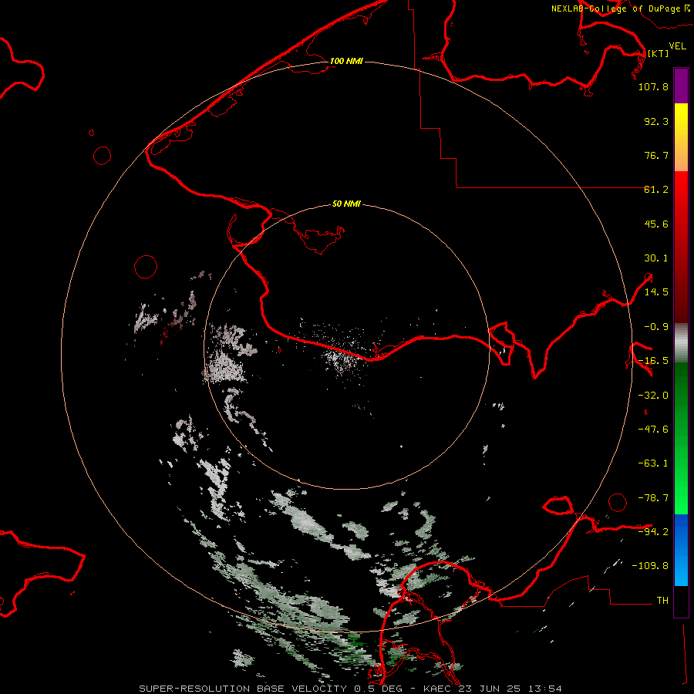Click the -32.0 value on velocity scale
The image size is (694, 694).
point(653,396)
